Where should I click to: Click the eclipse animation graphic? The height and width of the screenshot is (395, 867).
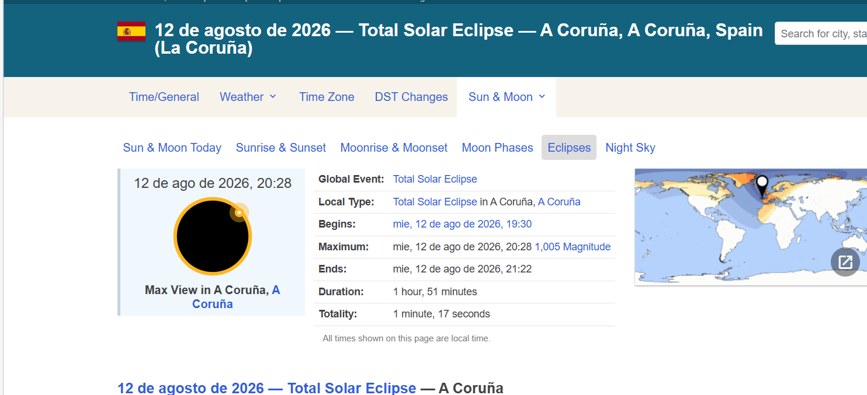click(213, 236)
